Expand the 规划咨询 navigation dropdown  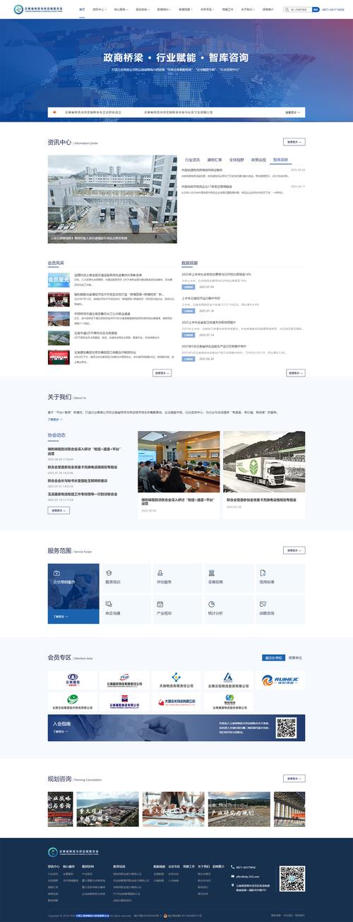[142, 10]
